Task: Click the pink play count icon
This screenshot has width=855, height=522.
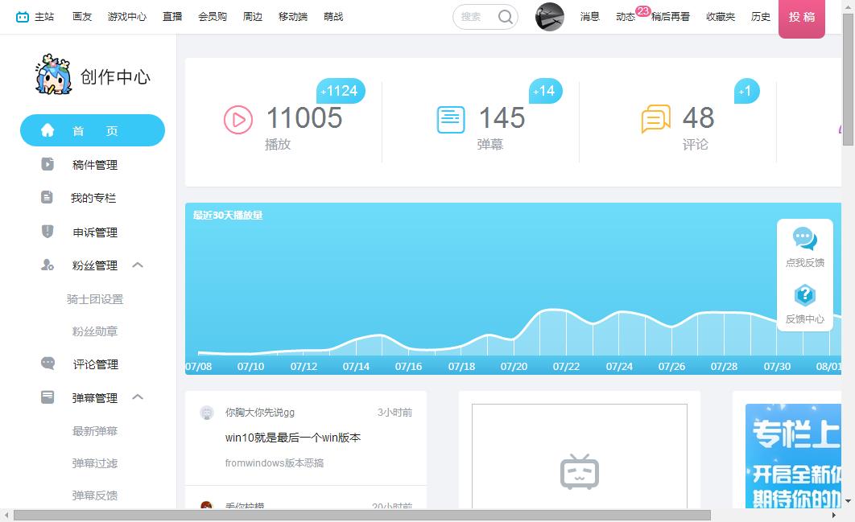Action: [x=238, y=119]
